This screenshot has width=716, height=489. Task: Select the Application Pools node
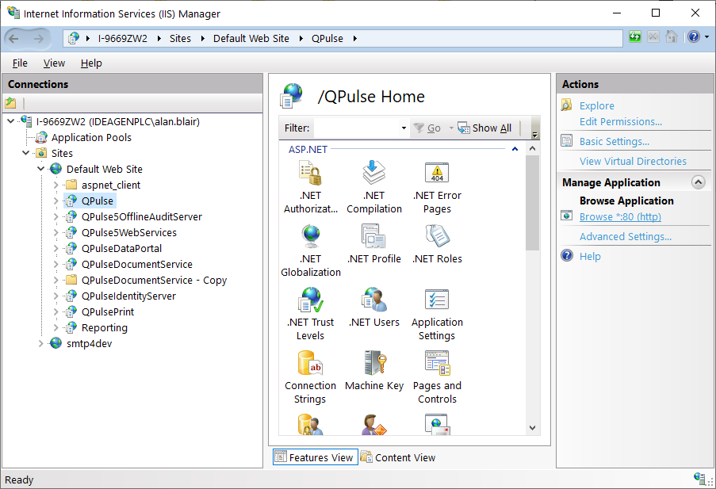coord(91,137)
